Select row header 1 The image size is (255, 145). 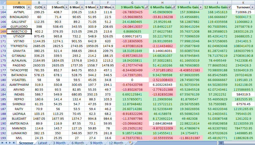coord(3,7)
